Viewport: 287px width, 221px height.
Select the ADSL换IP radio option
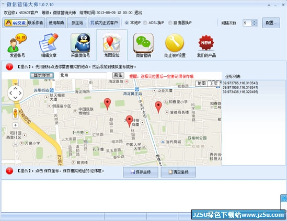(145, 23)
